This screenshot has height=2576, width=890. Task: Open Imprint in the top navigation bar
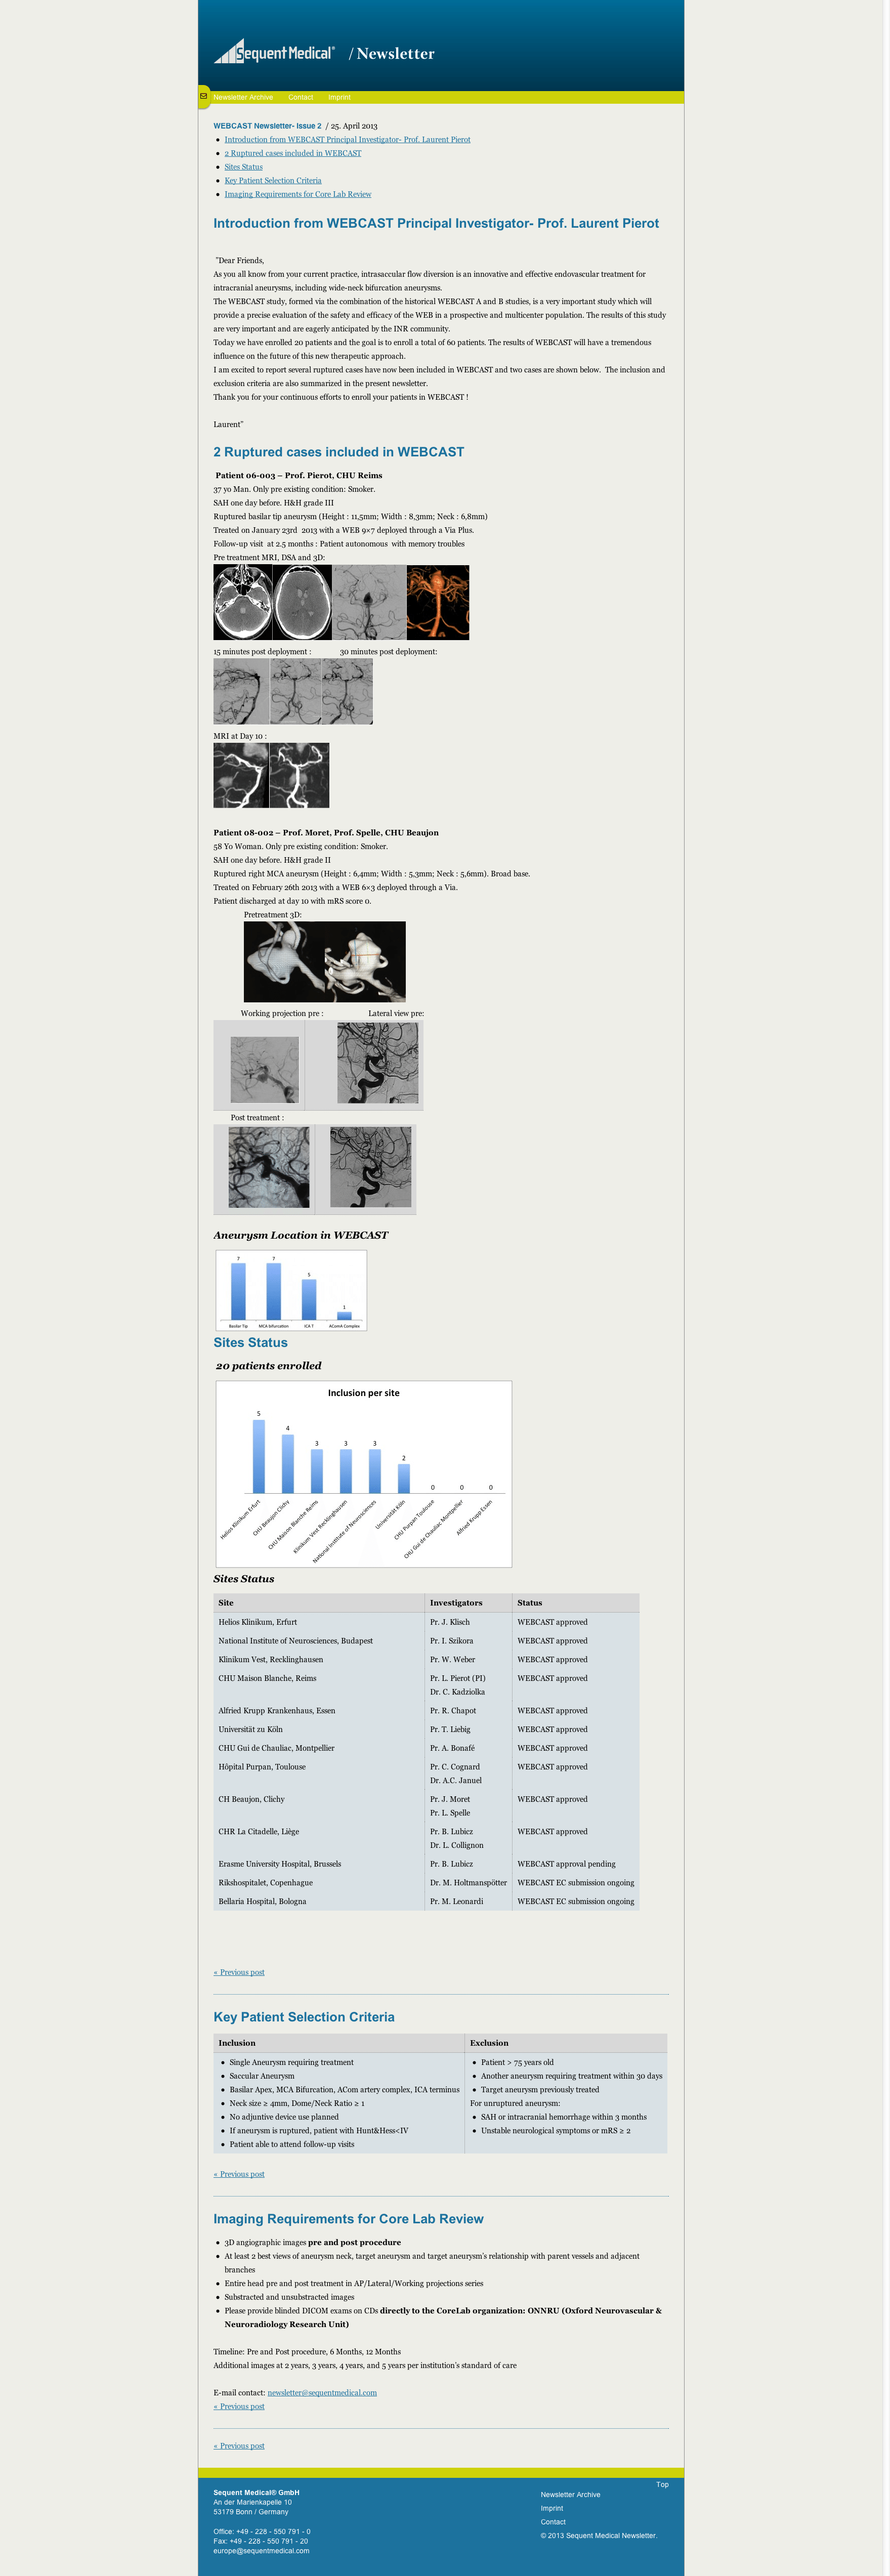click(x=339, y=97)
